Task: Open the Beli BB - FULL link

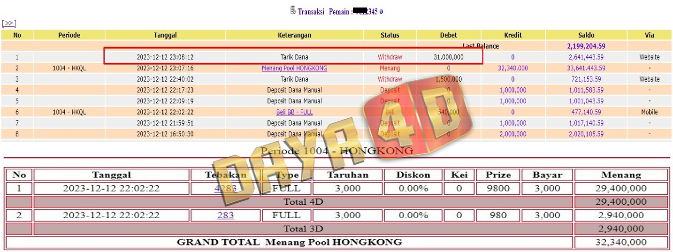Action: pyautogui.click(x=294, y=112)
